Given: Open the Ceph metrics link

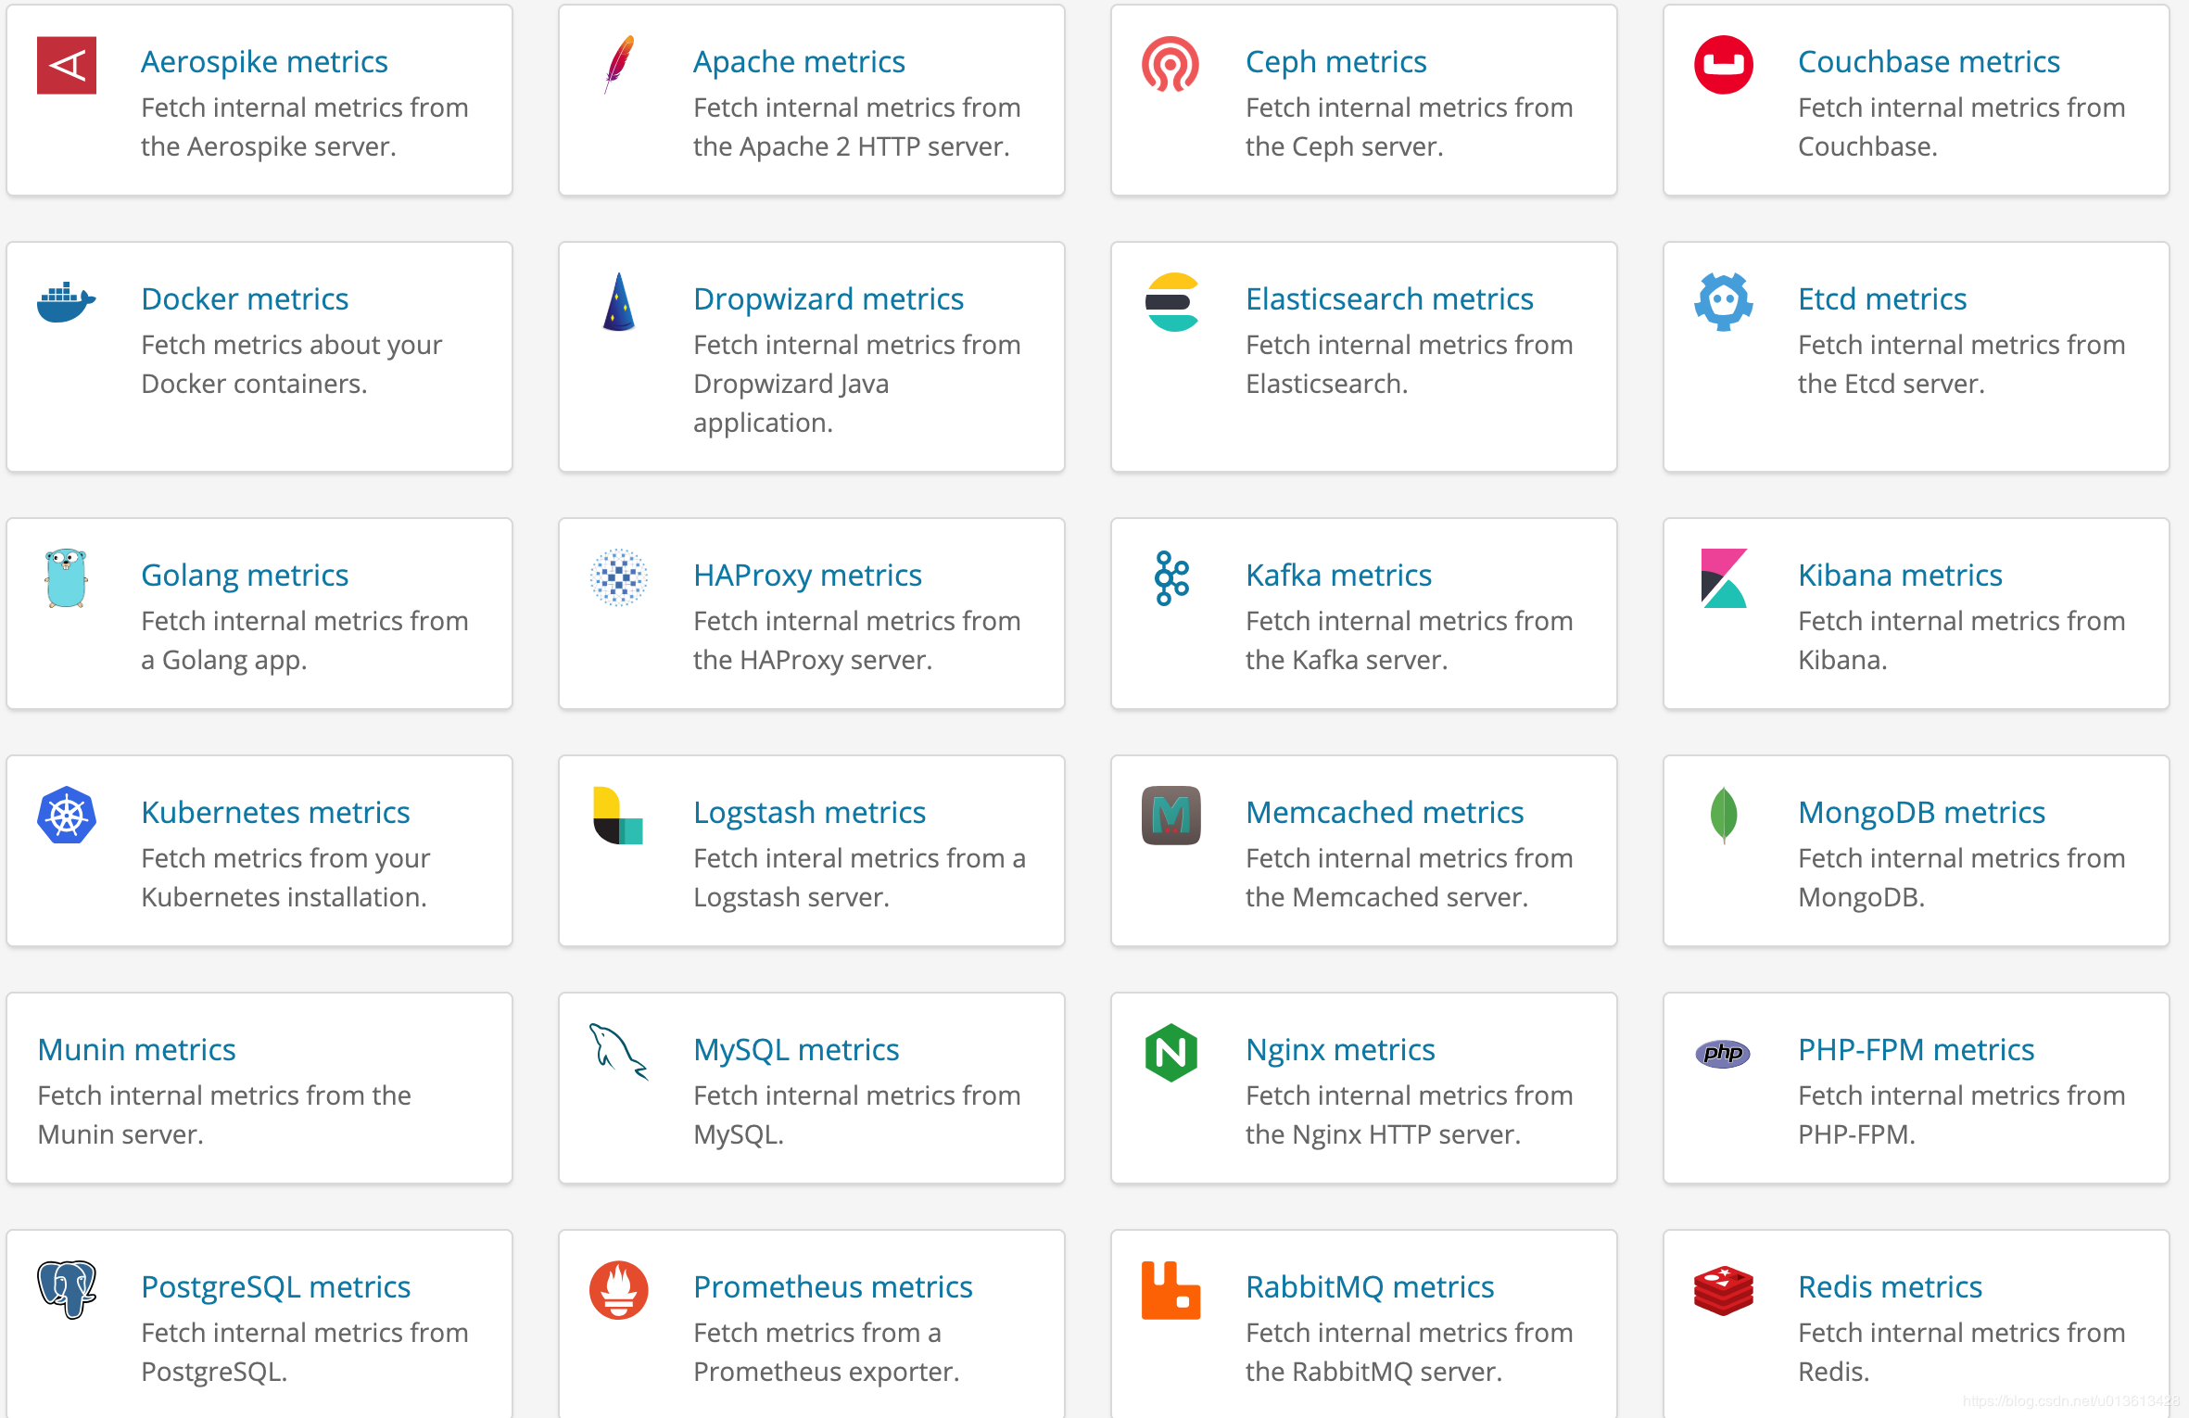Looking at the screenshot, I should [1336, 61].
